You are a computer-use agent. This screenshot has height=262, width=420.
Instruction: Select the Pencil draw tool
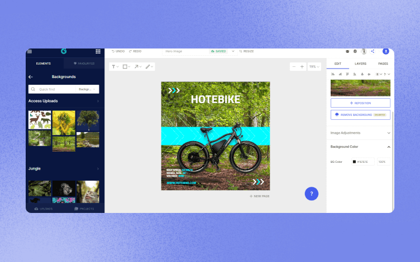[147, 66]
